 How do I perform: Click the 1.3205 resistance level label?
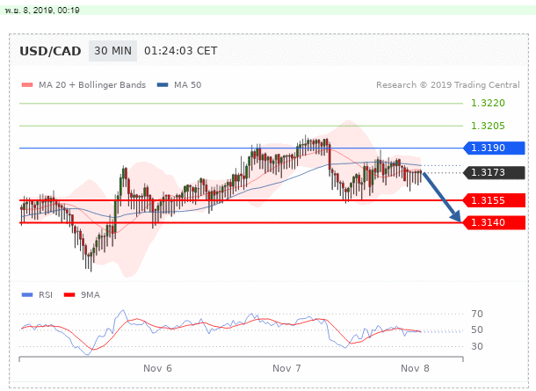point(488,126)
